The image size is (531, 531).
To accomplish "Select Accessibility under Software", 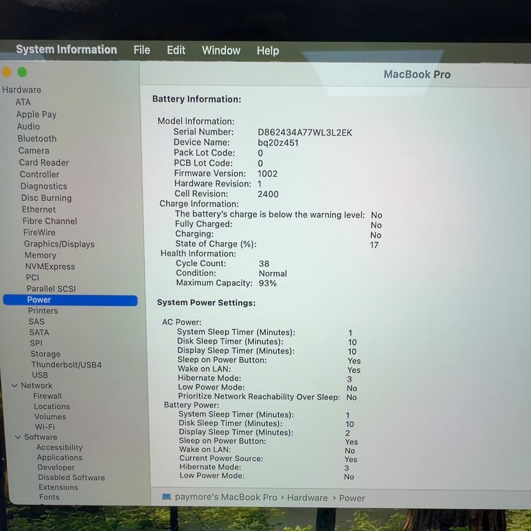I will pos(60,447).
